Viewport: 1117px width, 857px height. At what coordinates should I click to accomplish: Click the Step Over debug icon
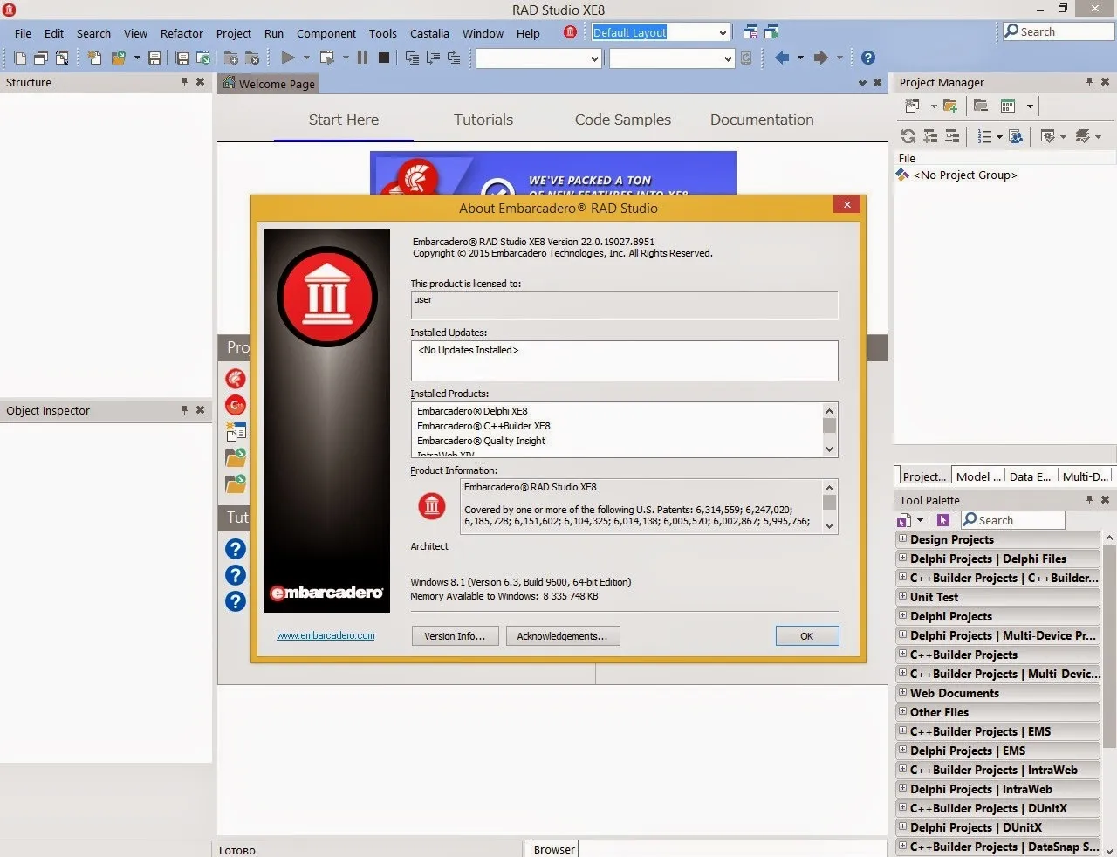pyautogui.click(x=433, y=58)
